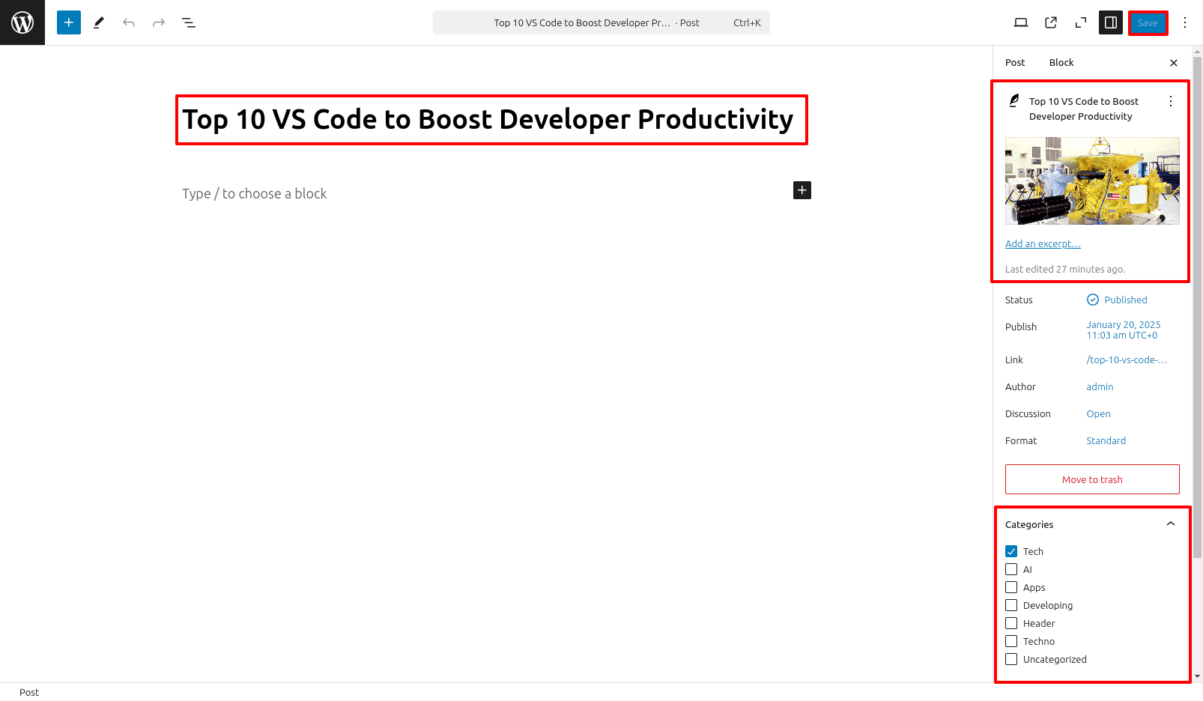This screenshot has height=701, width=1203.
Task: Change the Standard post format
Action: pos(1106,441)
